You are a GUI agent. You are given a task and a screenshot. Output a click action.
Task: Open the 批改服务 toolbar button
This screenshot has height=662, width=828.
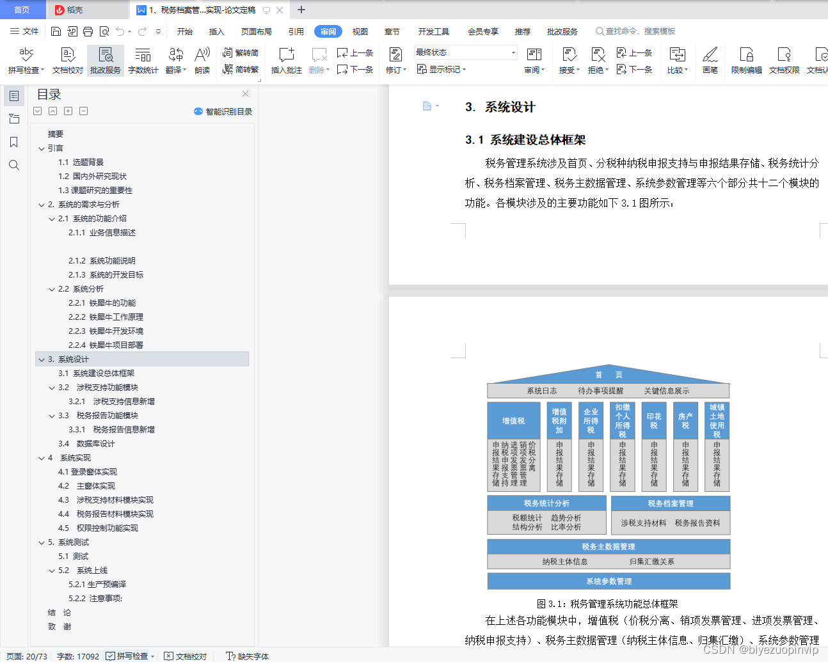pos(106,61)
